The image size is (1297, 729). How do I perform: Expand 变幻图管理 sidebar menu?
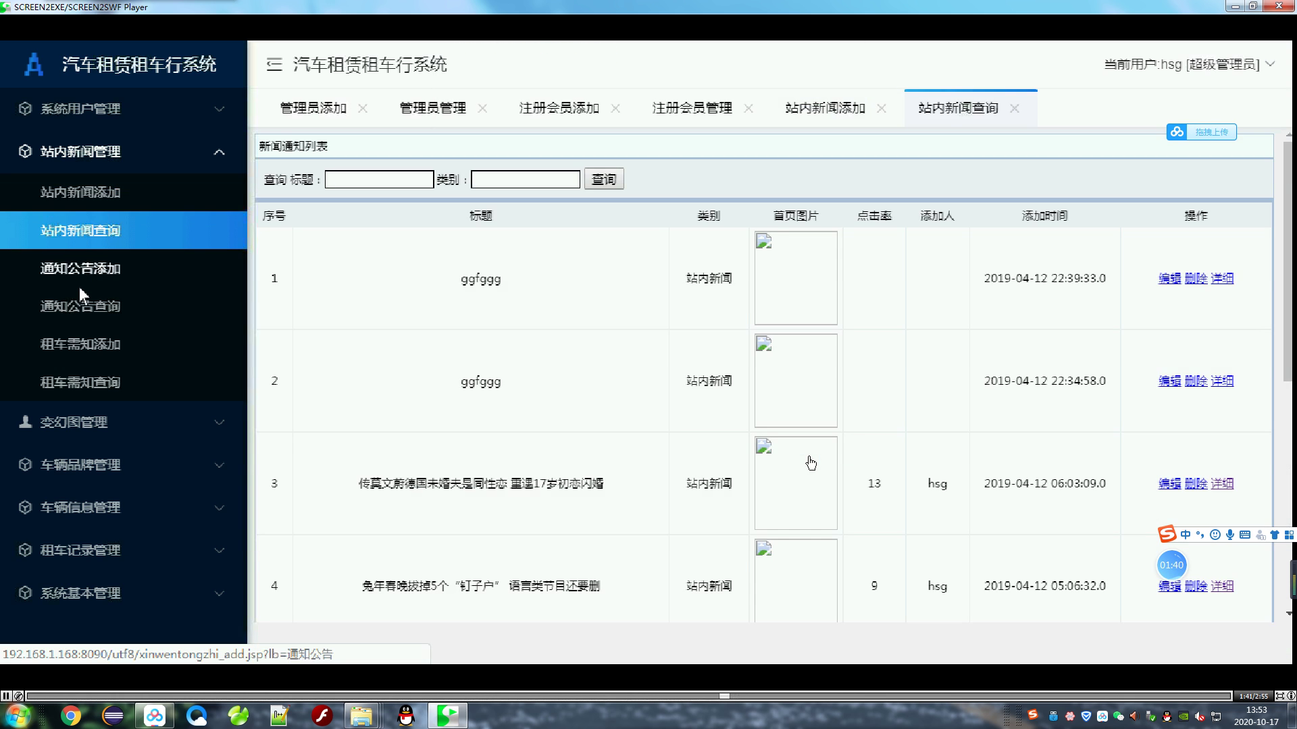(124, 422)
